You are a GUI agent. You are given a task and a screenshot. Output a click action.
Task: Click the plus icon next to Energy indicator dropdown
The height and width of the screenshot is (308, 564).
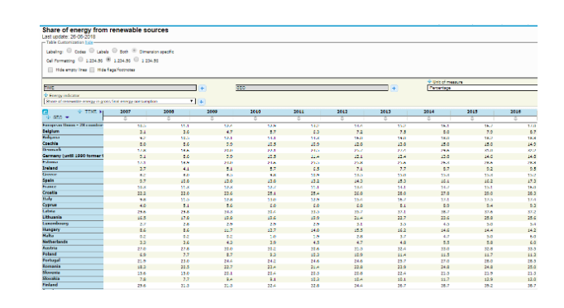pos(202,102)
